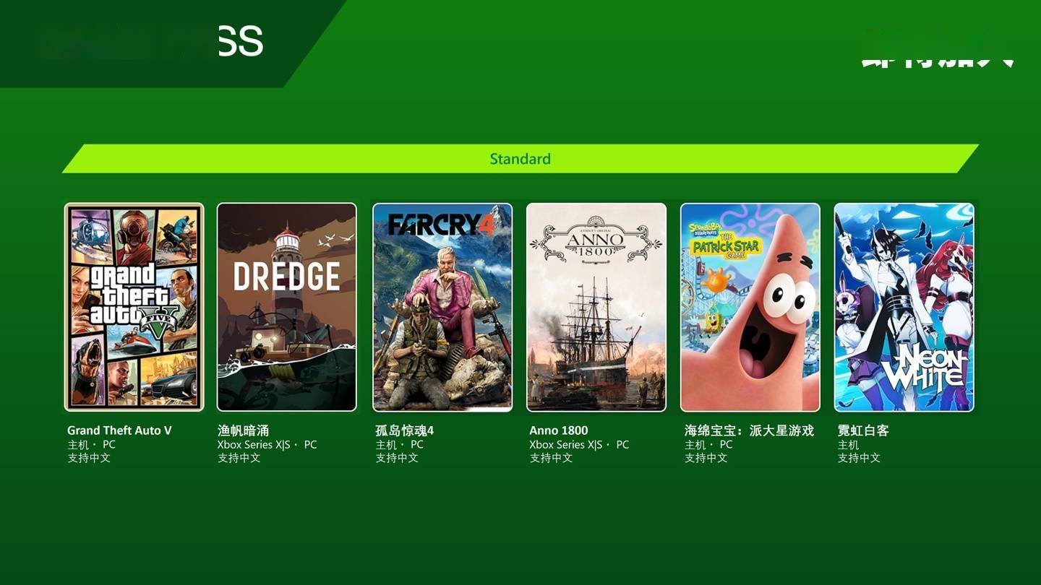Open the Far Cry 4 cover image
Screen dimensions: 1041x585
click(x=442, y=307)
